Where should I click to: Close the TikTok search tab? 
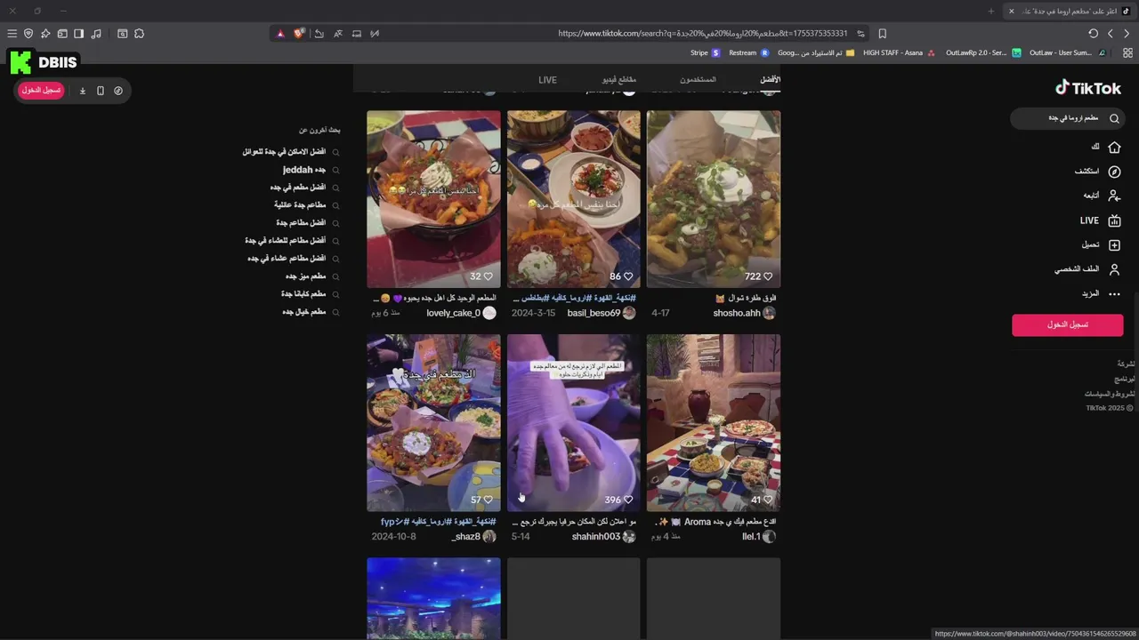pyautogui.click(x=1011, y=11)
